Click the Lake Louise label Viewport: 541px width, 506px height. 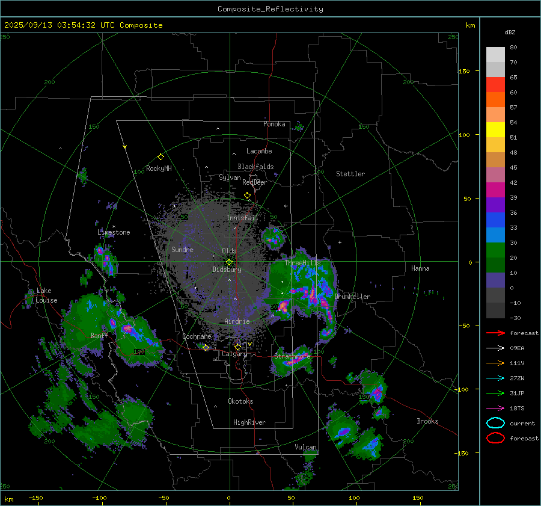[x=46, y=295]
